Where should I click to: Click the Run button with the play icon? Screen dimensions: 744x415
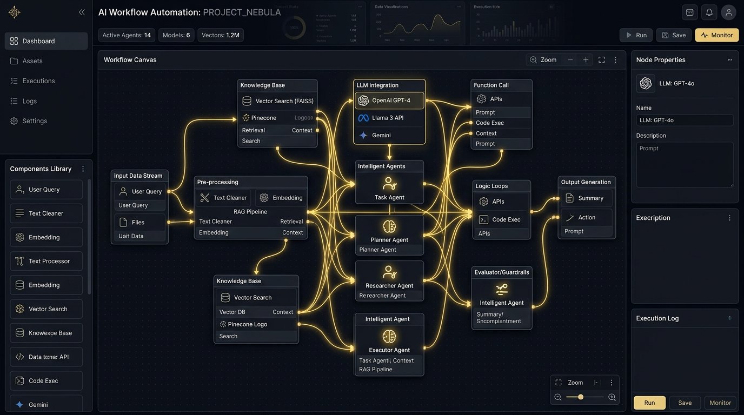pyautogui.click(x=636, y=35)
